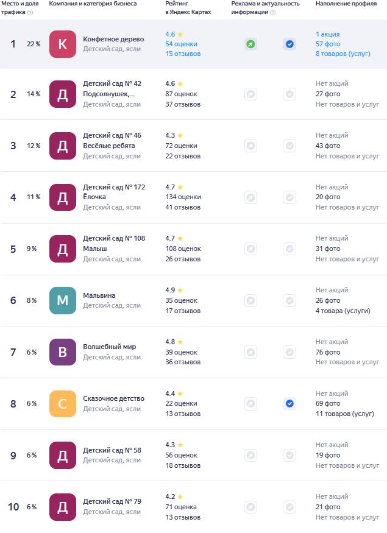Image resolution: width=387 pixels, height=533 pixels.
Task: Click the 'Наполнение профиля' column header
Action: tap(346, 4)
